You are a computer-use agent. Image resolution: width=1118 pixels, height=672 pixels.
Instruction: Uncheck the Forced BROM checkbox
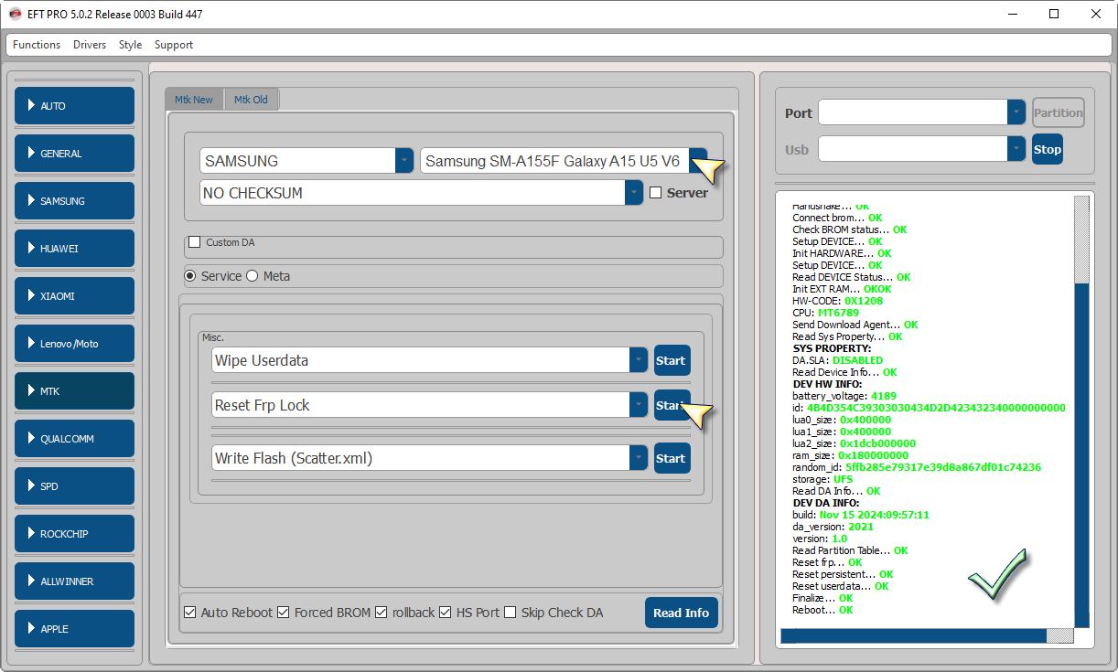coord(284,613)
